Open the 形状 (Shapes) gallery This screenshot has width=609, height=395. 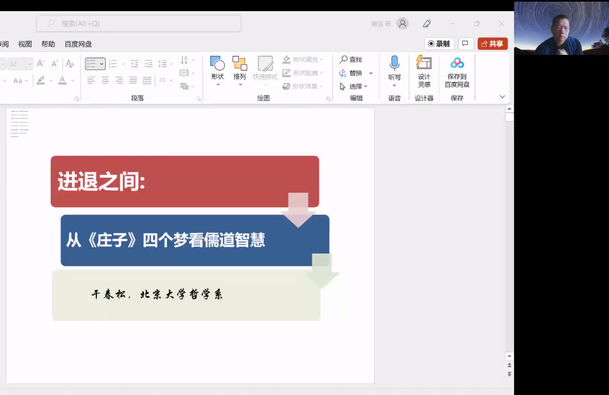[217, 64]
